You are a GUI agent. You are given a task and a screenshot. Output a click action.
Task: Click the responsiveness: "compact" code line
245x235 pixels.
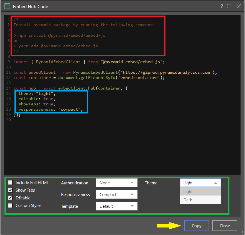[51, 110]
